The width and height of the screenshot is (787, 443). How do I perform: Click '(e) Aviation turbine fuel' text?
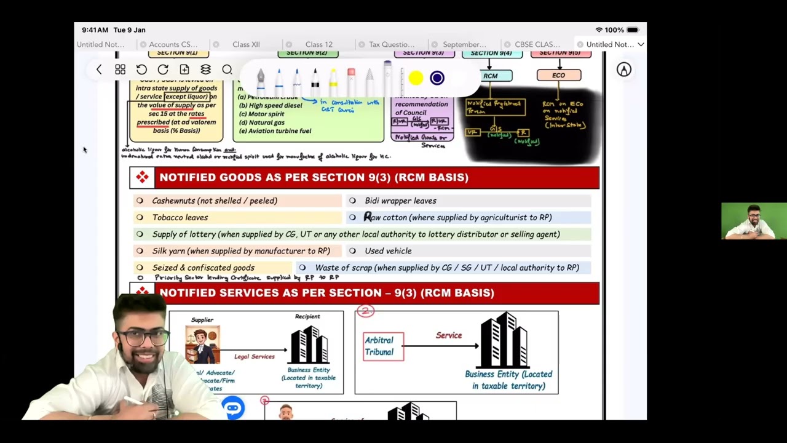tap(274, 131)
